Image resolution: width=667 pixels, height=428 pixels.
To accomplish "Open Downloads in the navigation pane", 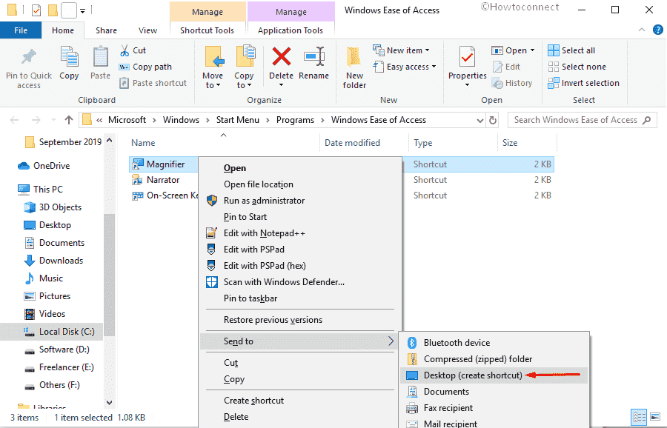I will click(61, 261).
